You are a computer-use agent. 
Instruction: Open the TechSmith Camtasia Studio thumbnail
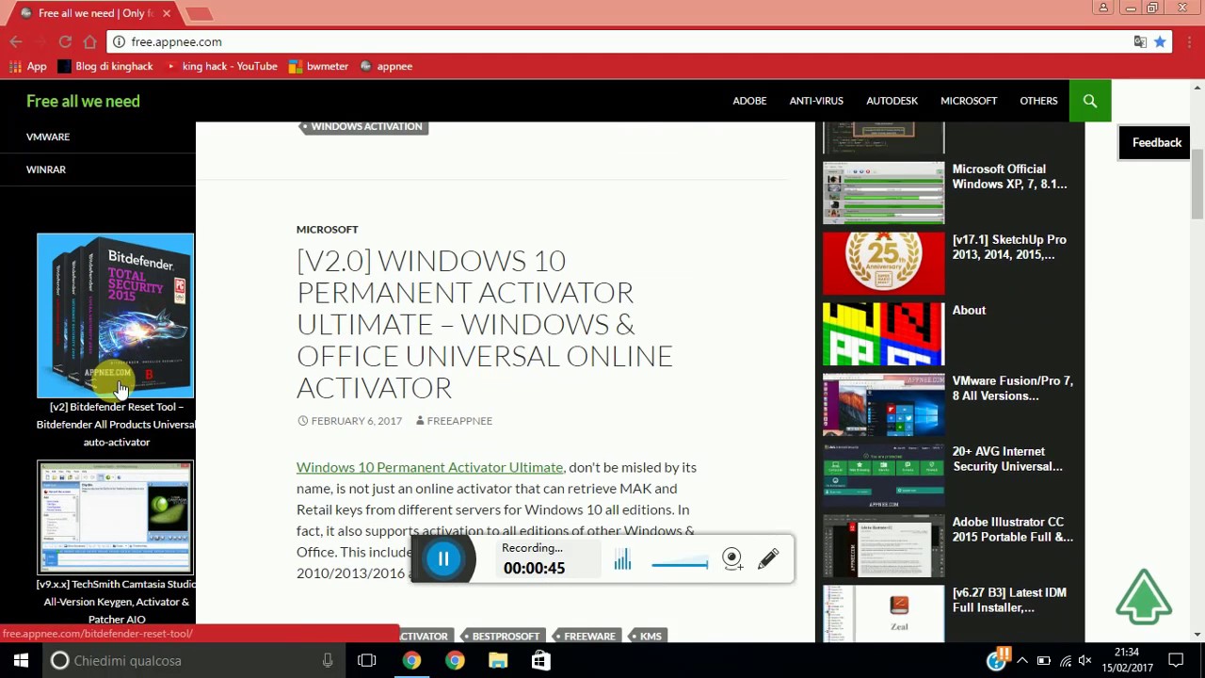pos(116,517)
